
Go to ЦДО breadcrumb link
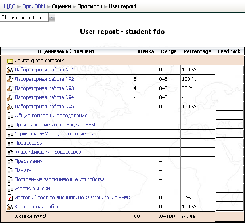coord(10,6)
